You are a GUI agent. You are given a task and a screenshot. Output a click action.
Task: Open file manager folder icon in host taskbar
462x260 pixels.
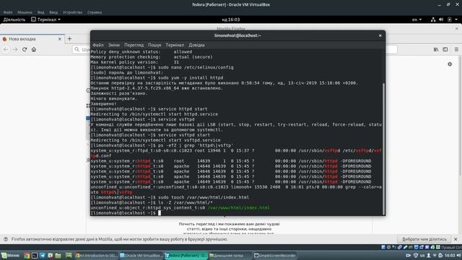pos(58,256)
